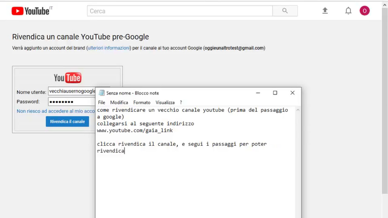The width and height of the screenshot is (388, 218).
Task: Click the Notepad icon in the title bar
Action: [x=102, y=93]
